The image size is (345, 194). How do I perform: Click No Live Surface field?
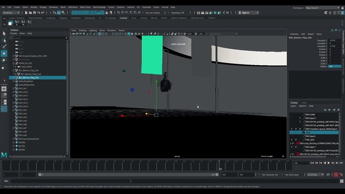[153, 13]
